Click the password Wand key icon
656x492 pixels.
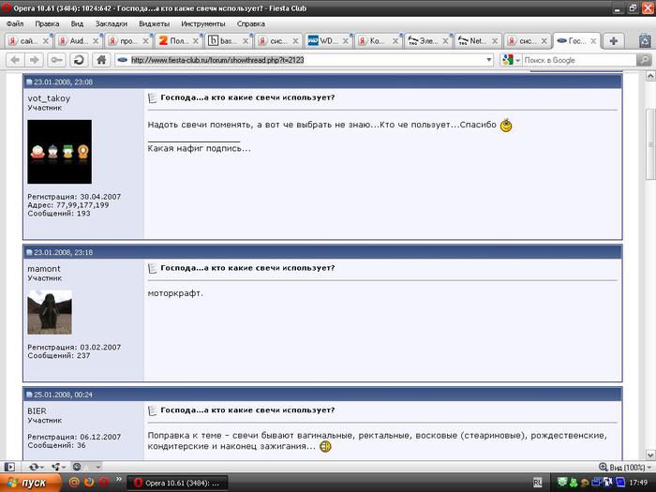(x=56, y=60)
